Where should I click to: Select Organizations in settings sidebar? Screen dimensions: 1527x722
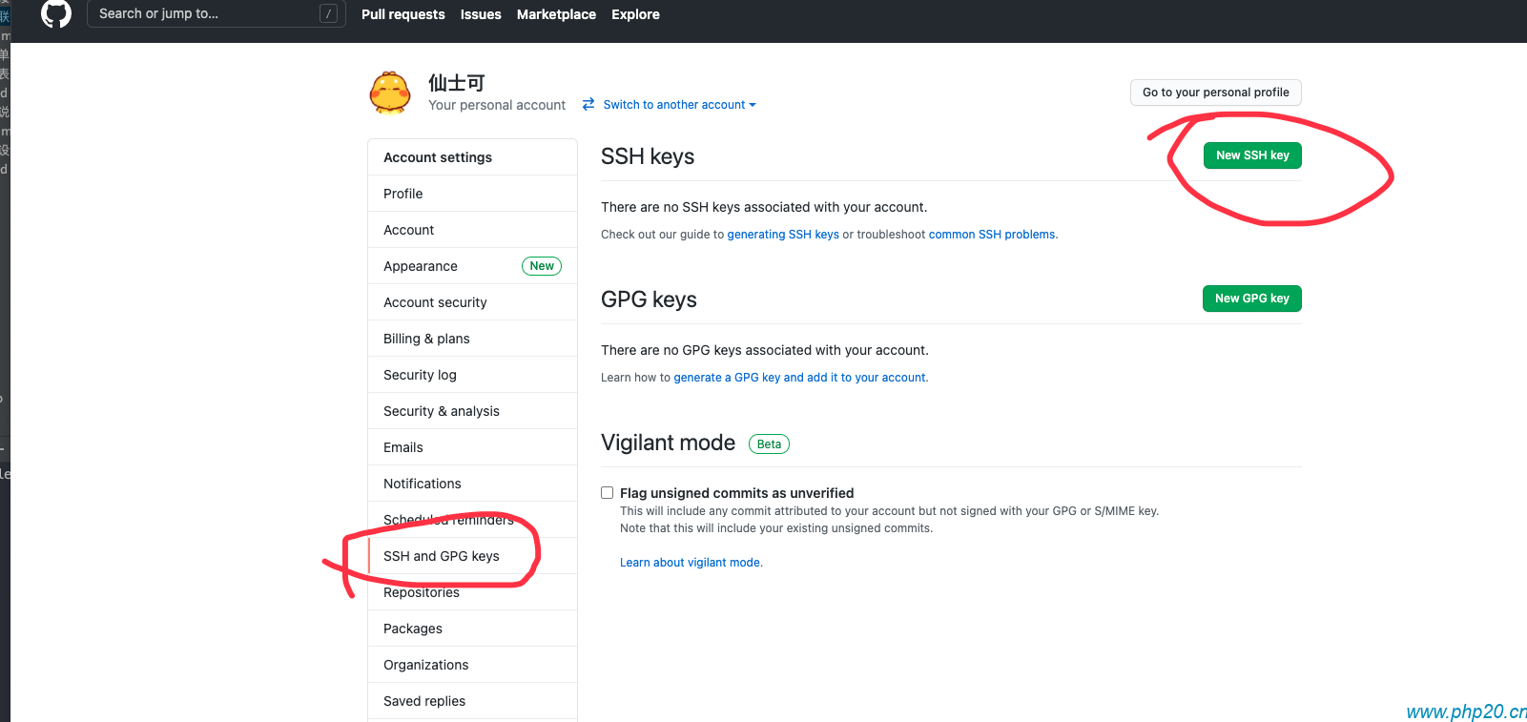[x=472, y=665]
